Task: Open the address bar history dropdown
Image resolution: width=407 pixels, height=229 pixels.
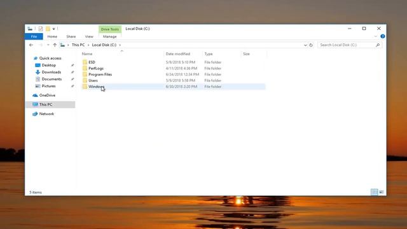Action: 305,45
